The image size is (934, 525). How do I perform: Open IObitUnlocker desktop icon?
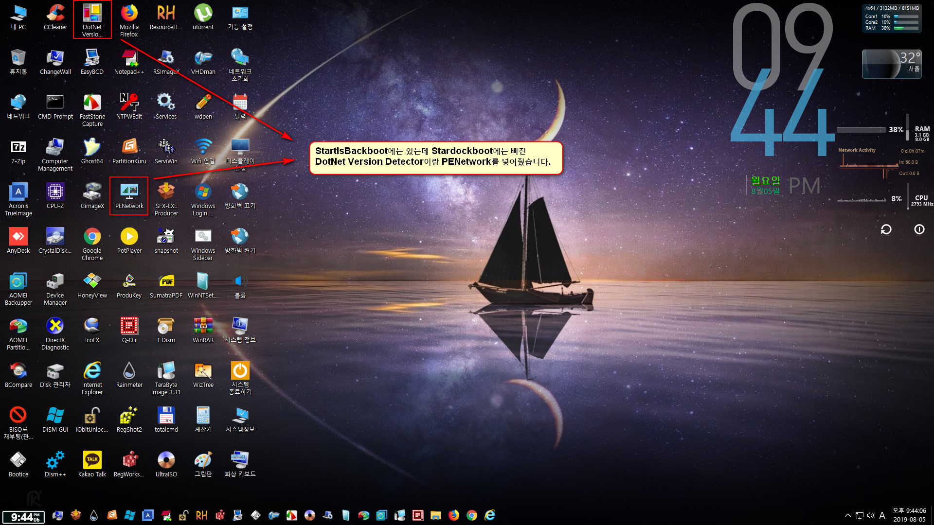[92, 420]
